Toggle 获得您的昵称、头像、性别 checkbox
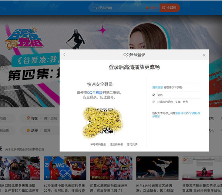The image size is (222, 195). (x=154, y=102)
